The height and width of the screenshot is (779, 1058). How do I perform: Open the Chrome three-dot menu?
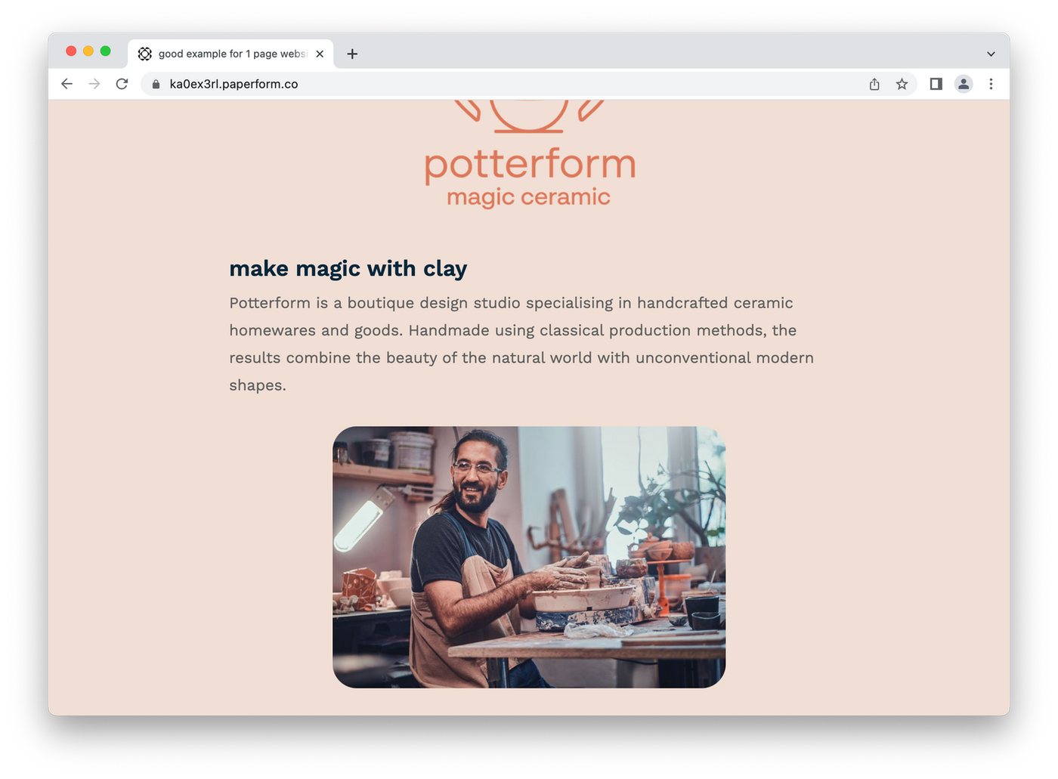[x=991, y=84]
